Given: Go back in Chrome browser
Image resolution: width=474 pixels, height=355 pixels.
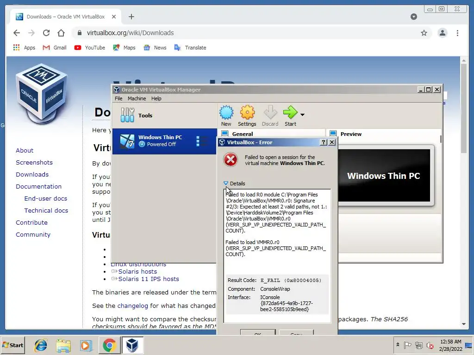Looking at the screenshot, I should point(17,33).
